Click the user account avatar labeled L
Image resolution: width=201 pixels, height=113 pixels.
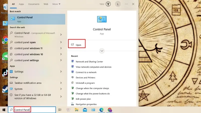click(x=118, y=4)
